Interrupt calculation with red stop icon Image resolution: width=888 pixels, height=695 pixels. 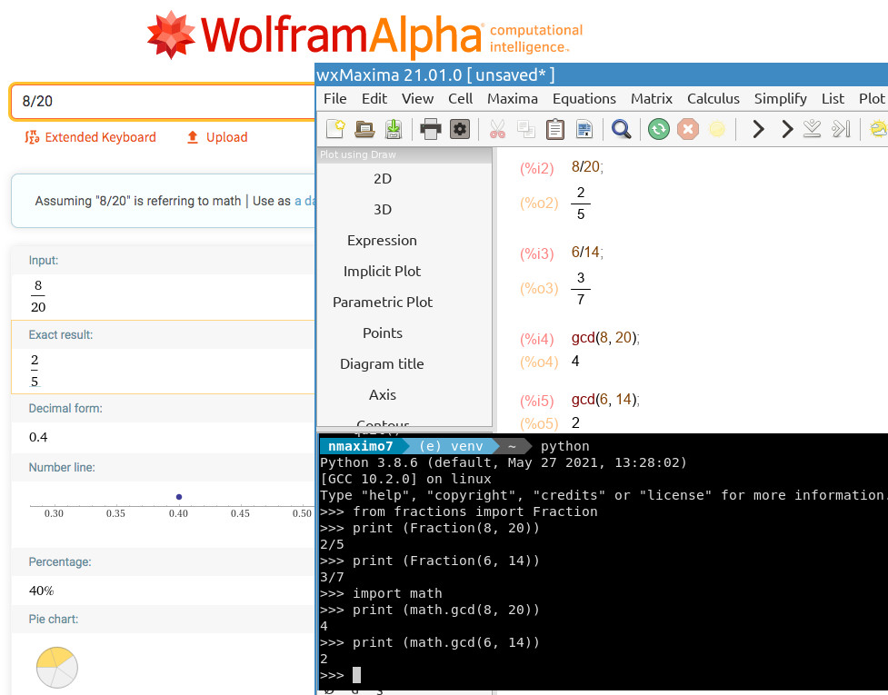[x=688, y=129]
